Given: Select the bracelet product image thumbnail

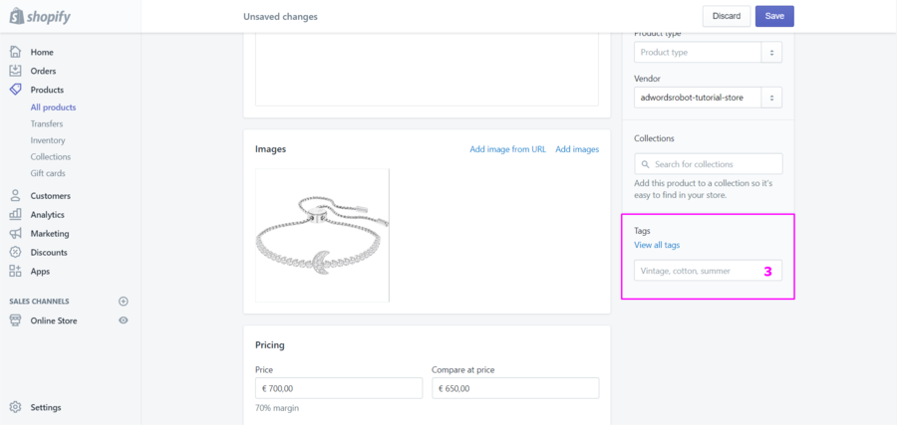Looking at the screenshot, I should [322, 235].
